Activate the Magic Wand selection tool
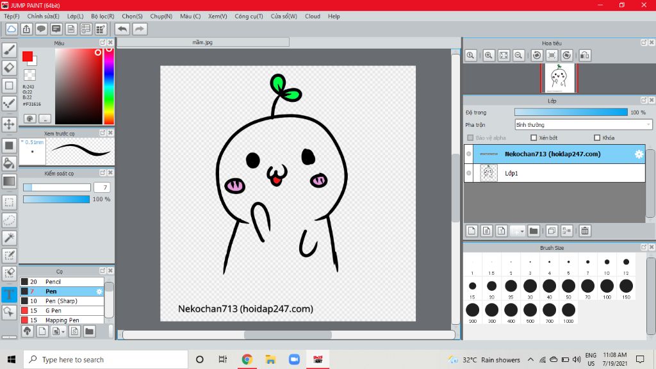The width and height of the screenshot is (656, 369). pos(9,238)
